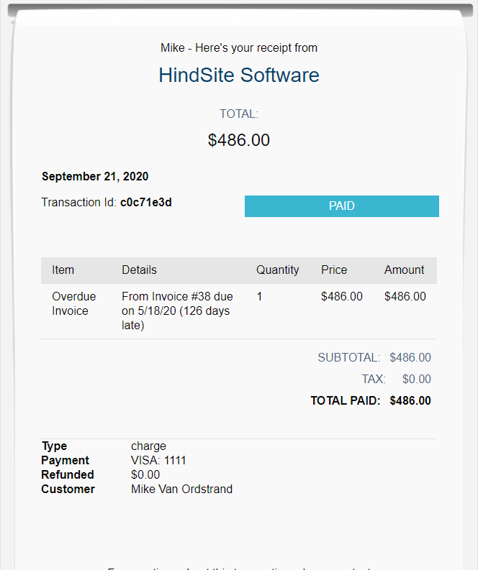Click the Price column header
Viewport: 478px width, 570px height.
tap(333, 270)
